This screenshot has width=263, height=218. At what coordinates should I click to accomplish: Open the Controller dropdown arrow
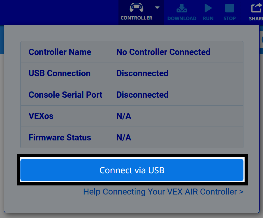point(157,8)
